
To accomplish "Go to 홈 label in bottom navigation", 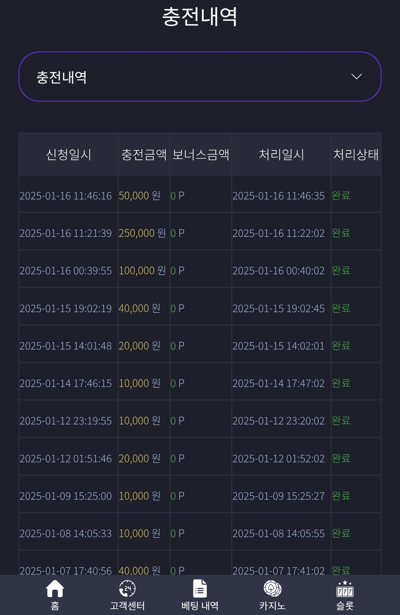I will point(55,606).
